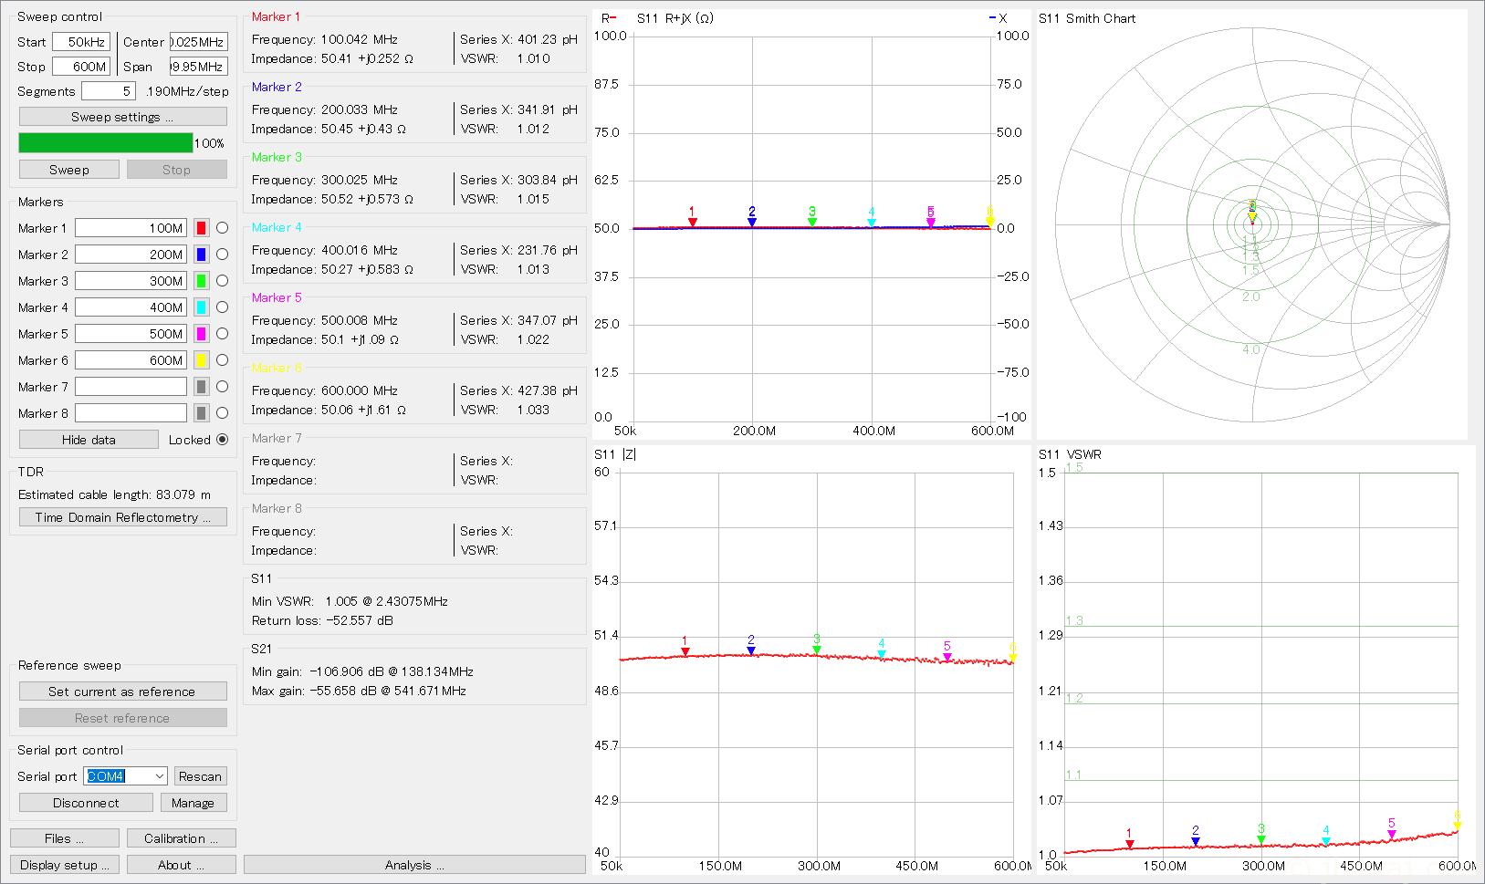Select the Marker 4 radio button
1485x884 pixels.
click(x=222, y=307)
